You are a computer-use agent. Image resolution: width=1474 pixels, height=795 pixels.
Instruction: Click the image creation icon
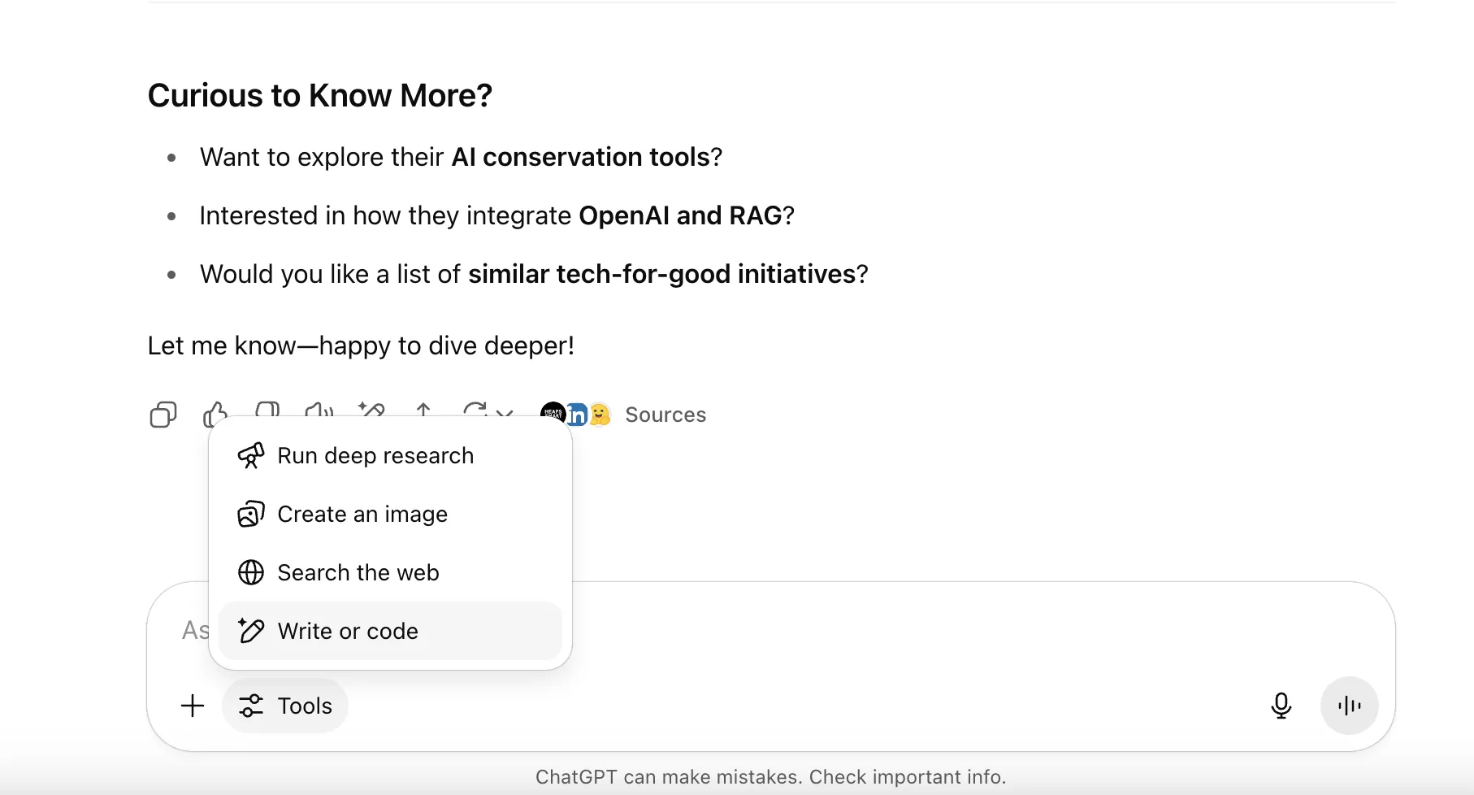(251, 514)
